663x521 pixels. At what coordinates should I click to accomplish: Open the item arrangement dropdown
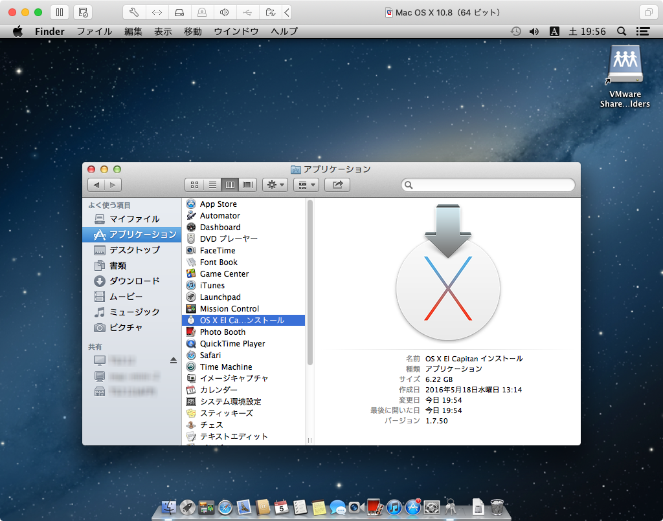tap(306, 185)
